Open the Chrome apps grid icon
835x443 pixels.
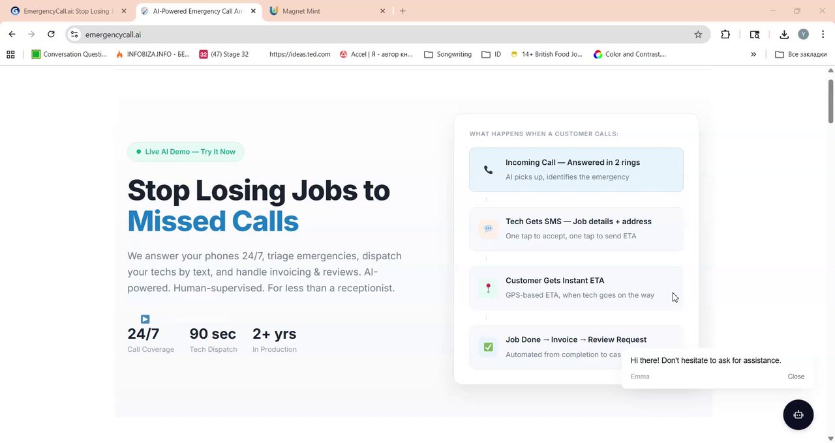coord(10,55)
